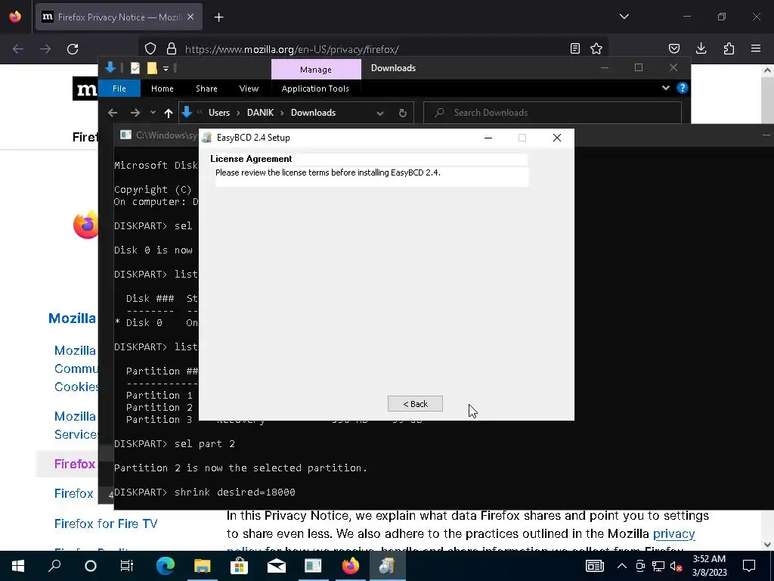Open the clock showing 3:52 AM

point(709,566)
